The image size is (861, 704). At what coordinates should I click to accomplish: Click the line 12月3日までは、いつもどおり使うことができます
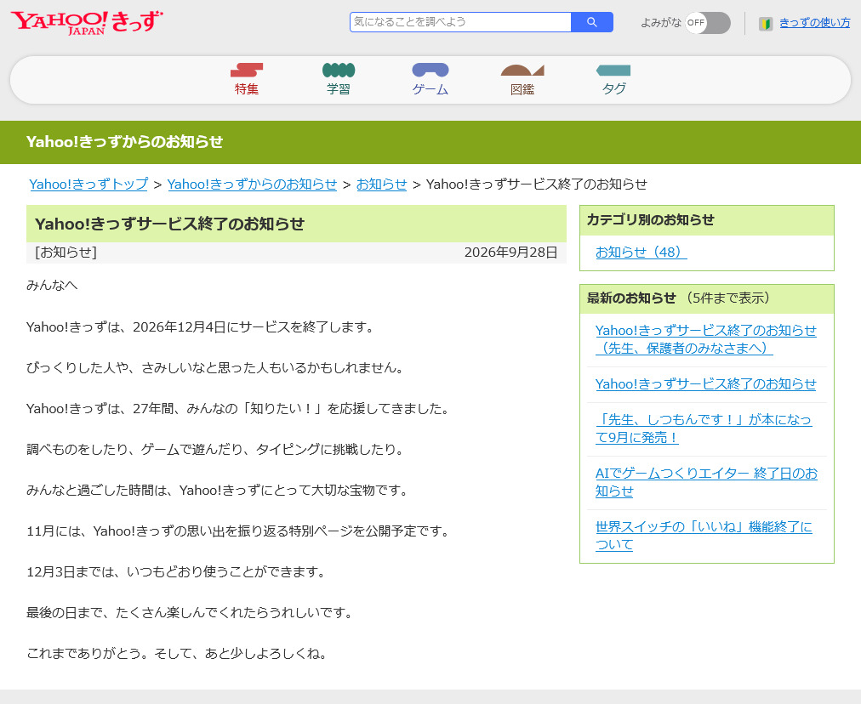click(x=177, y=572)
